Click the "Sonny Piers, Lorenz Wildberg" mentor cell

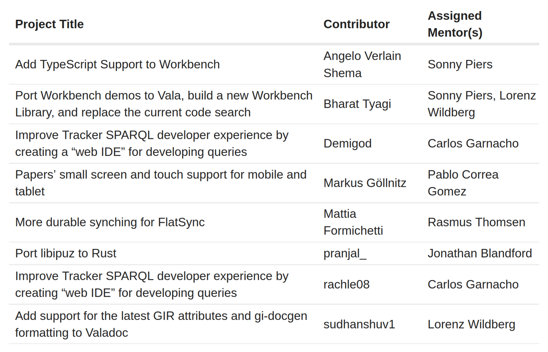point(481,104)
